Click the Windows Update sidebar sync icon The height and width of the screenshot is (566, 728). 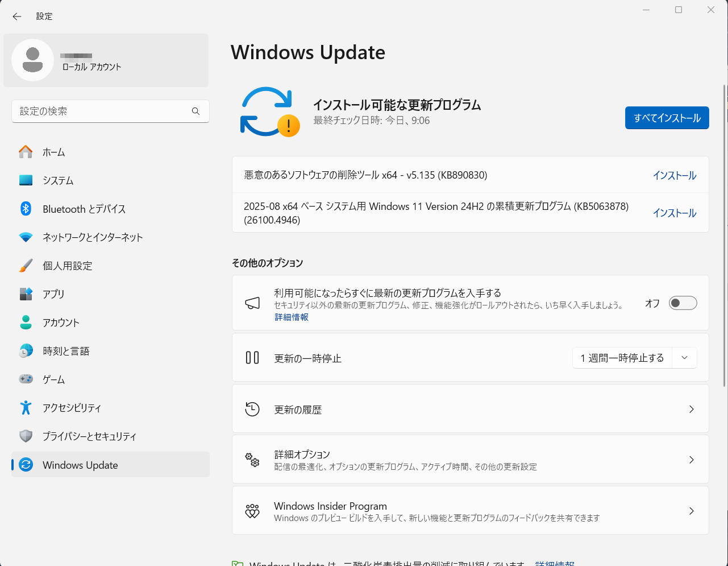[x=26, y=465]
